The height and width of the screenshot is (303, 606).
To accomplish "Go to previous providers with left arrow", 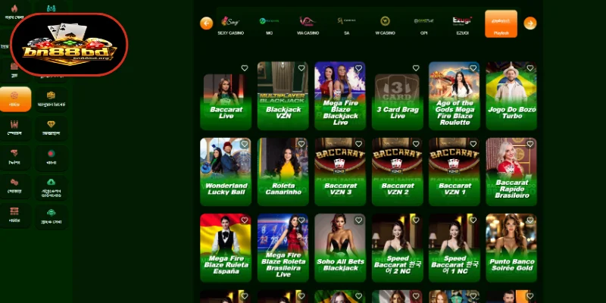I will pyautogui.click(x=206, y=23).
